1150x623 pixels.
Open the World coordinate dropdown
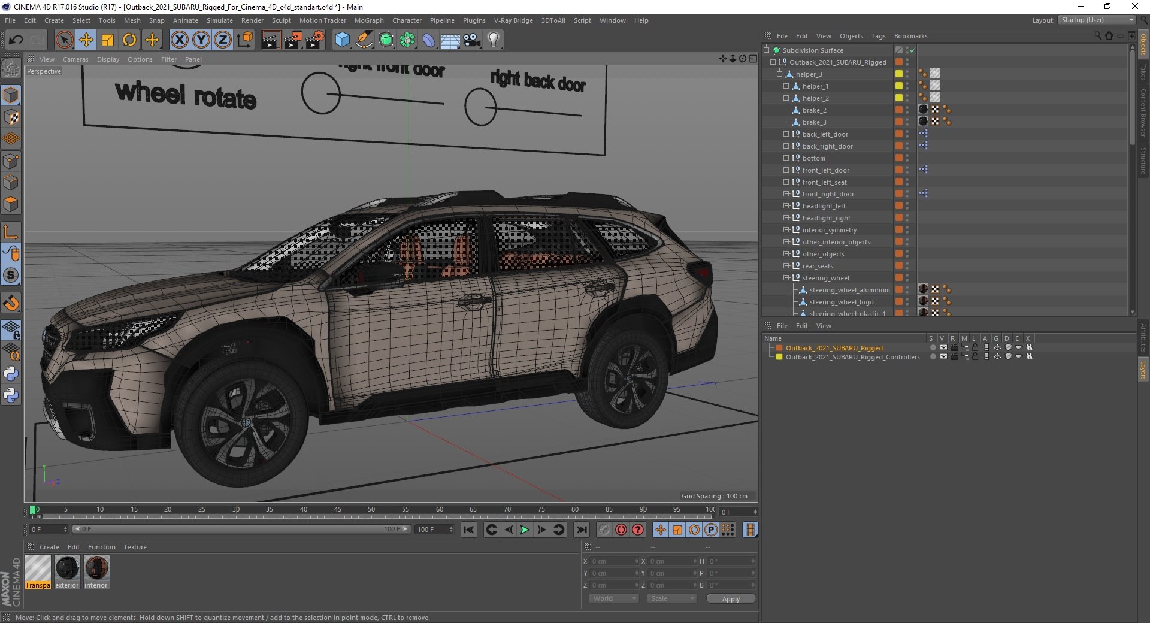[614, 598]
